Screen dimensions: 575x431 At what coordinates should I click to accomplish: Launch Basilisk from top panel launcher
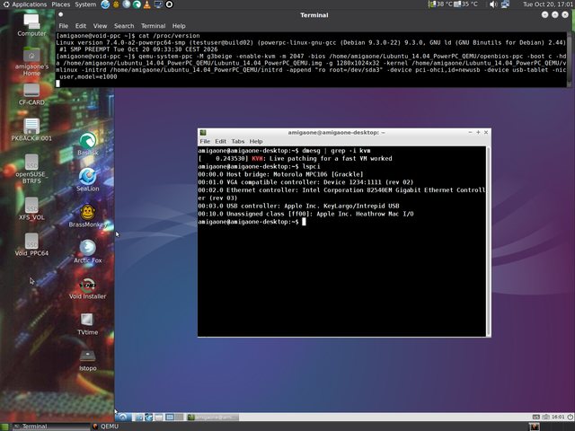(137, 4)
